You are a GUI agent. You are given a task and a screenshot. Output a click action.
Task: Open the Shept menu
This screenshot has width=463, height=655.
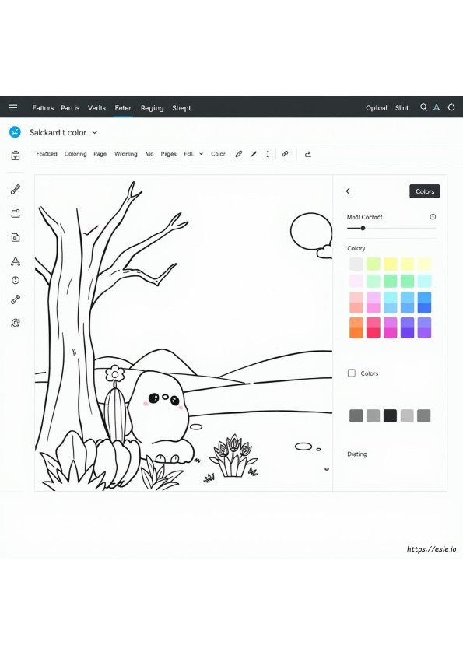181,108
